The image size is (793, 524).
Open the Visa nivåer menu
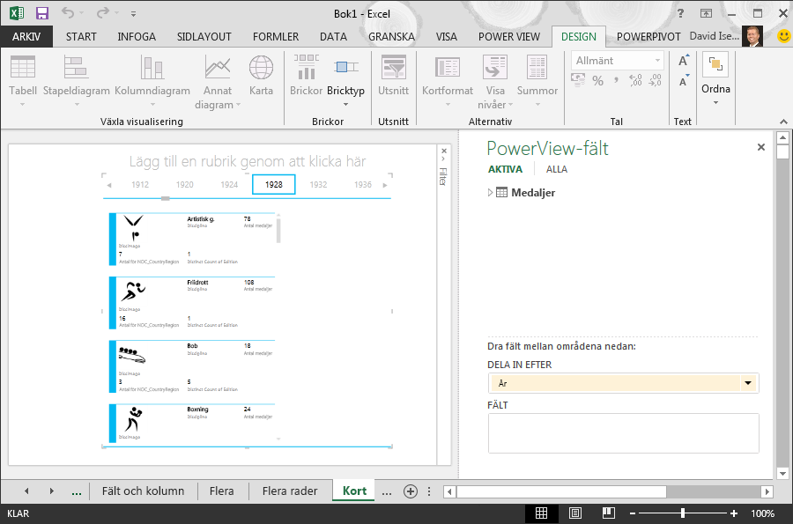[x=495, y=81]
